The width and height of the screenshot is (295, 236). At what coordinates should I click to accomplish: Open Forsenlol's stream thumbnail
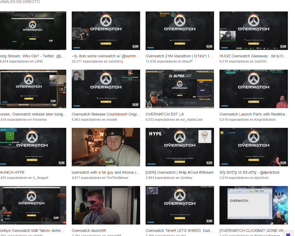coord(33,89)
